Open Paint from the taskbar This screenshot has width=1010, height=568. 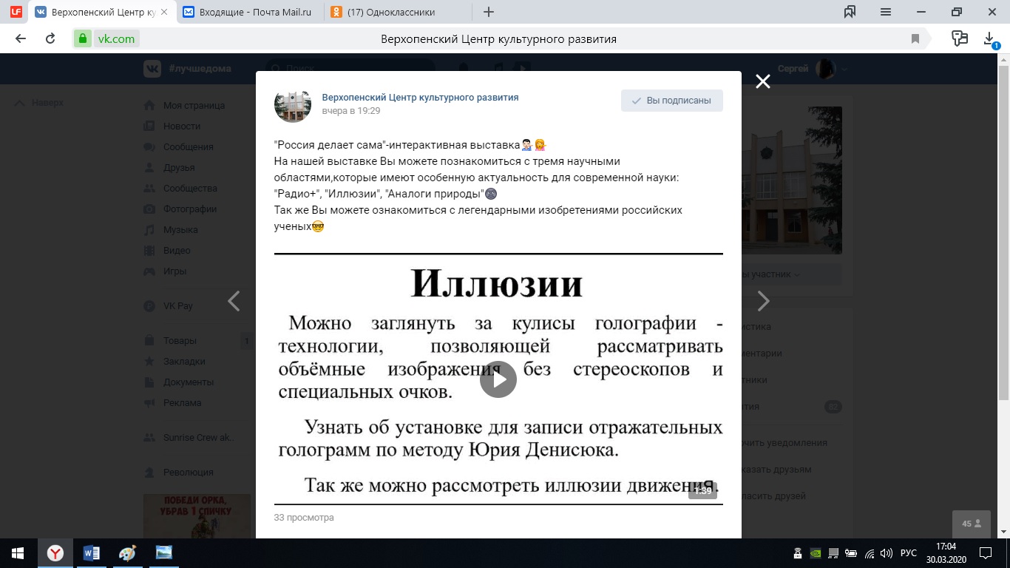pos(127,553)
